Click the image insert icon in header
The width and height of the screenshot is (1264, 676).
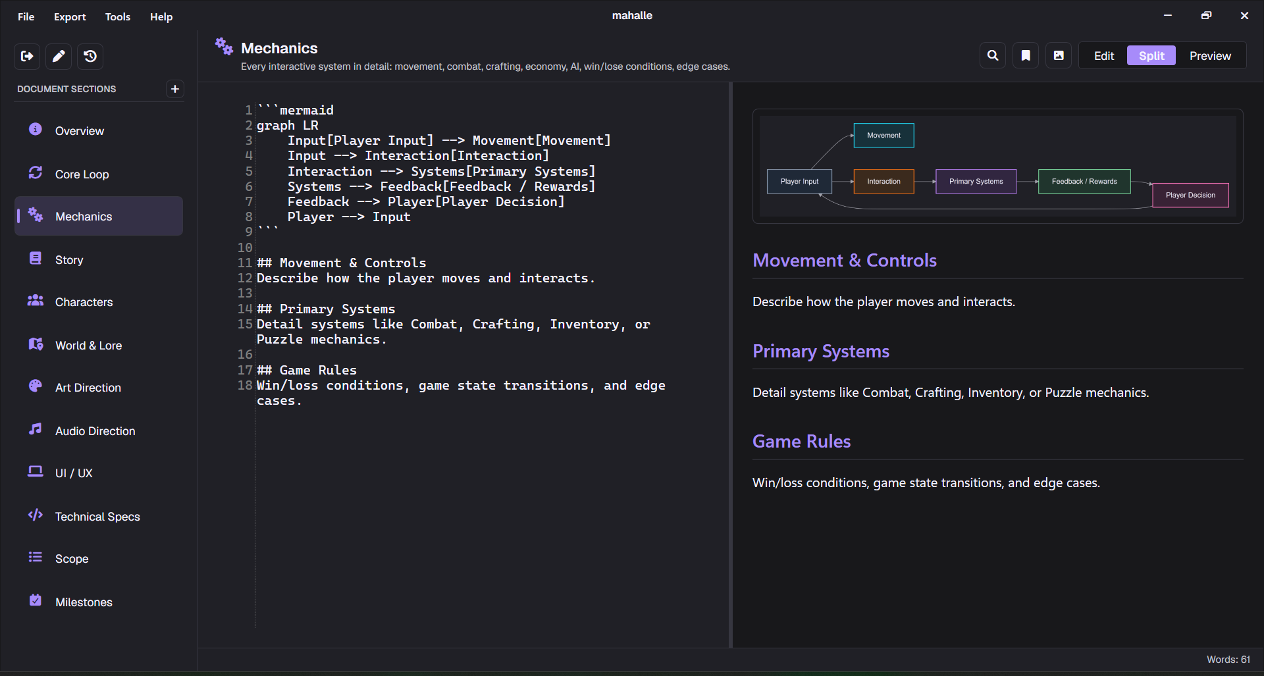1059,56
